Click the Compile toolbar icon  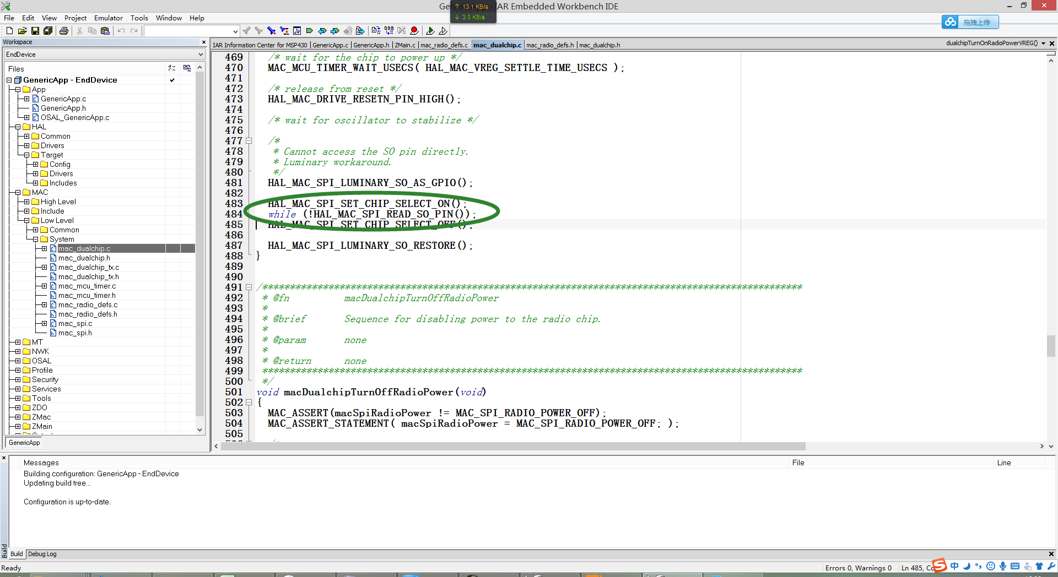[376, 31]
